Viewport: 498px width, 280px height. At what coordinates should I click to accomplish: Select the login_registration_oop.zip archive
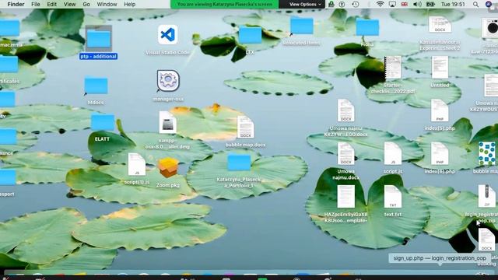pos(486,197)
